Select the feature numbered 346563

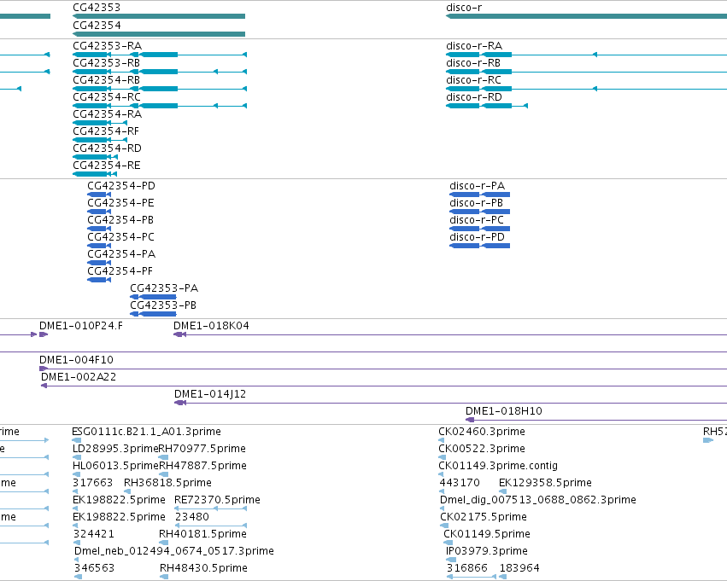pos(94,568)
